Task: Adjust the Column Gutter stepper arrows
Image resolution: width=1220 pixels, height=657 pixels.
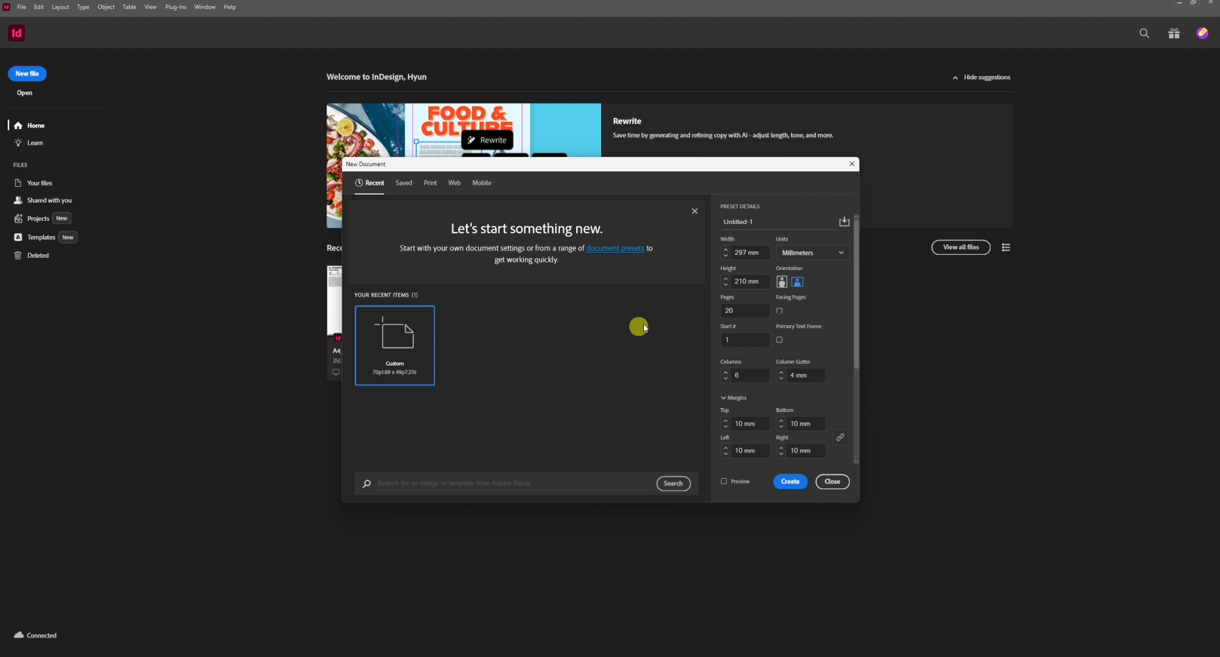Action: coord(781,376)
